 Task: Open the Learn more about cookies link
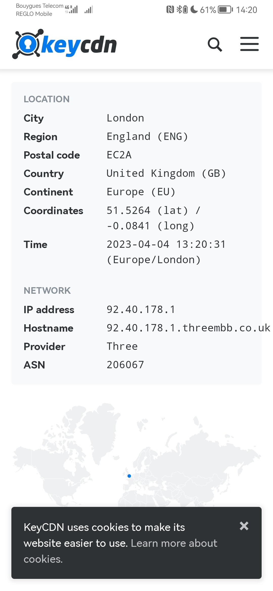pos(120,551)
